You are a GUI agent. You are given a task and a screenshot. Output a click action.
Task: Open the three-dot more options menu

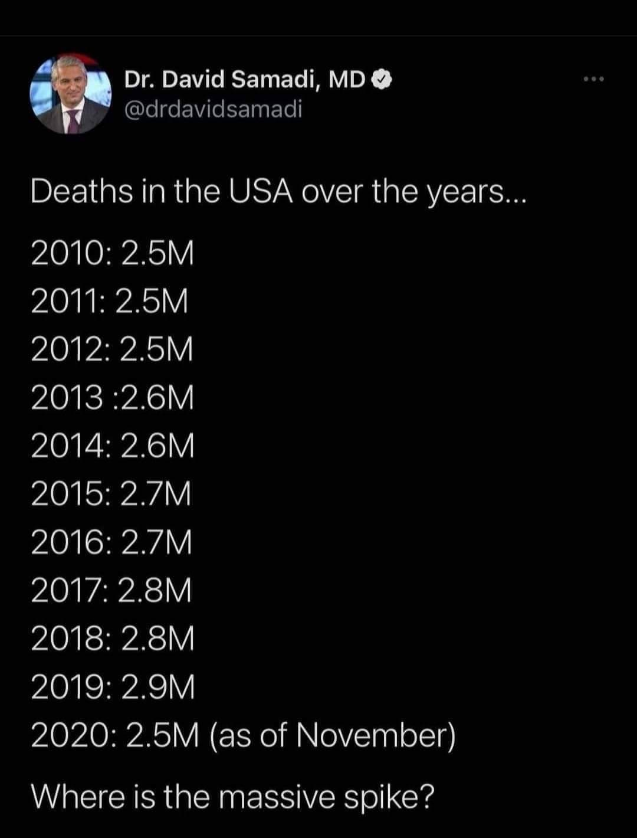(x=594, y=79)
